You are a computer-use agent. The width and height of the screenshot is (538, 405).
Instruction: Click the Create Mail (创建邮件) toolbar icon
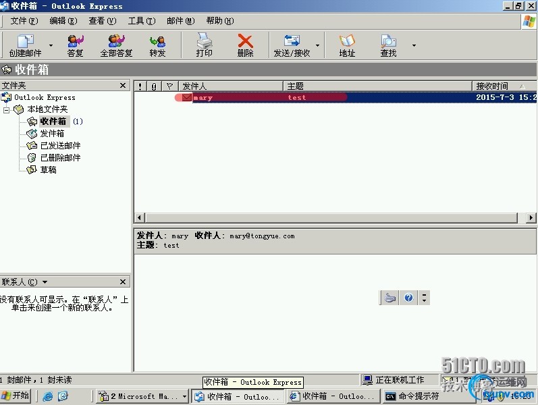tap(26, 45)
